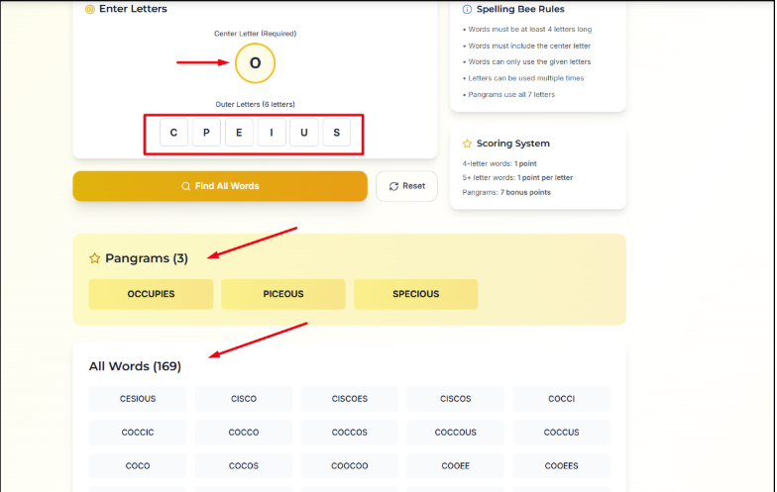Click the Reset button
777x492 pixels.
click(406, 186)
